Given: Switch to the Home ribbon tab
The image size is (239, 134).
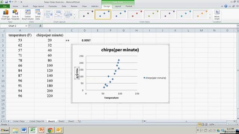Looking at the screenshot, I should click(x=15, y=6).
